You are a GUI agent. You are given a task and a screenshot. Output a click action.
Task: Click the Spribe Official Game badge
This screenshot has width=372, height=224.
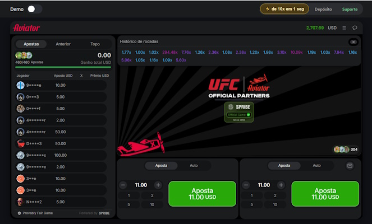239,112
